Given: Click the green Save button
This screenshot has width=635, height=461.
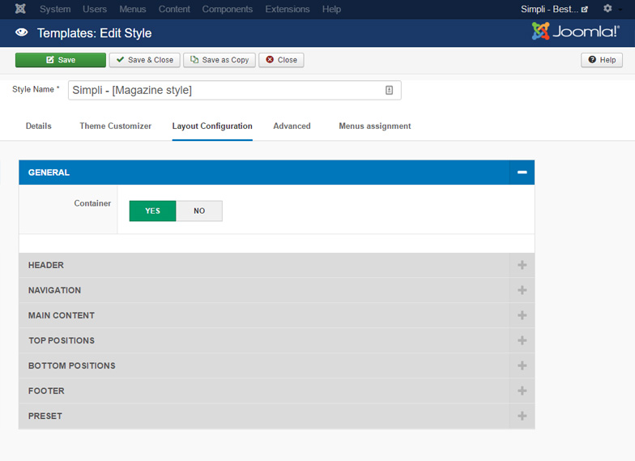Looking at the screenshot, I should tap(61, 60).
